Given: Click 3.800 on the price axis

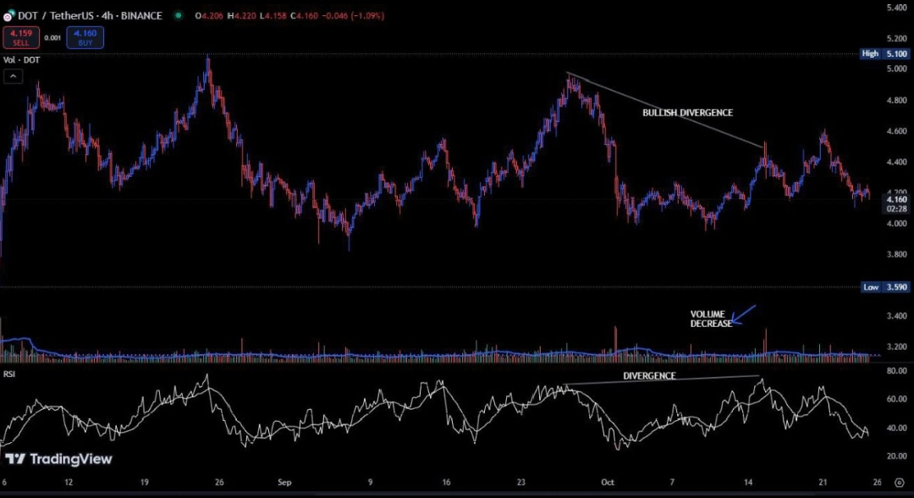Looking at the screenshot, I should (x=896, y=254).
